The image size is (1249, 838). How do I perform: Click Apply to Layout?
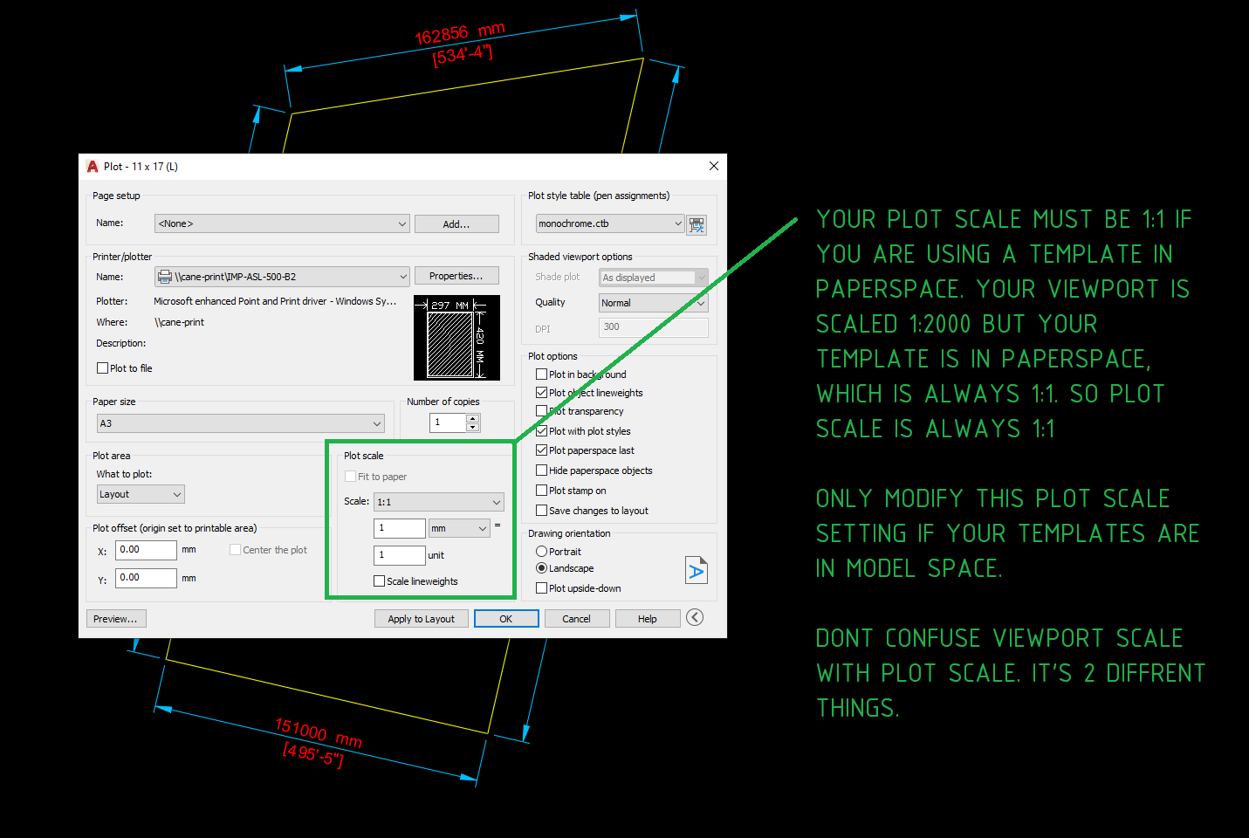(x=421, y=618)
